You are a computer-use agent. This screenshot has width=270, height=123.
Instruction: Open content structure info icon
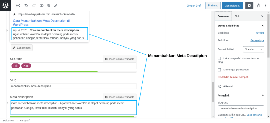pos(41,6)
